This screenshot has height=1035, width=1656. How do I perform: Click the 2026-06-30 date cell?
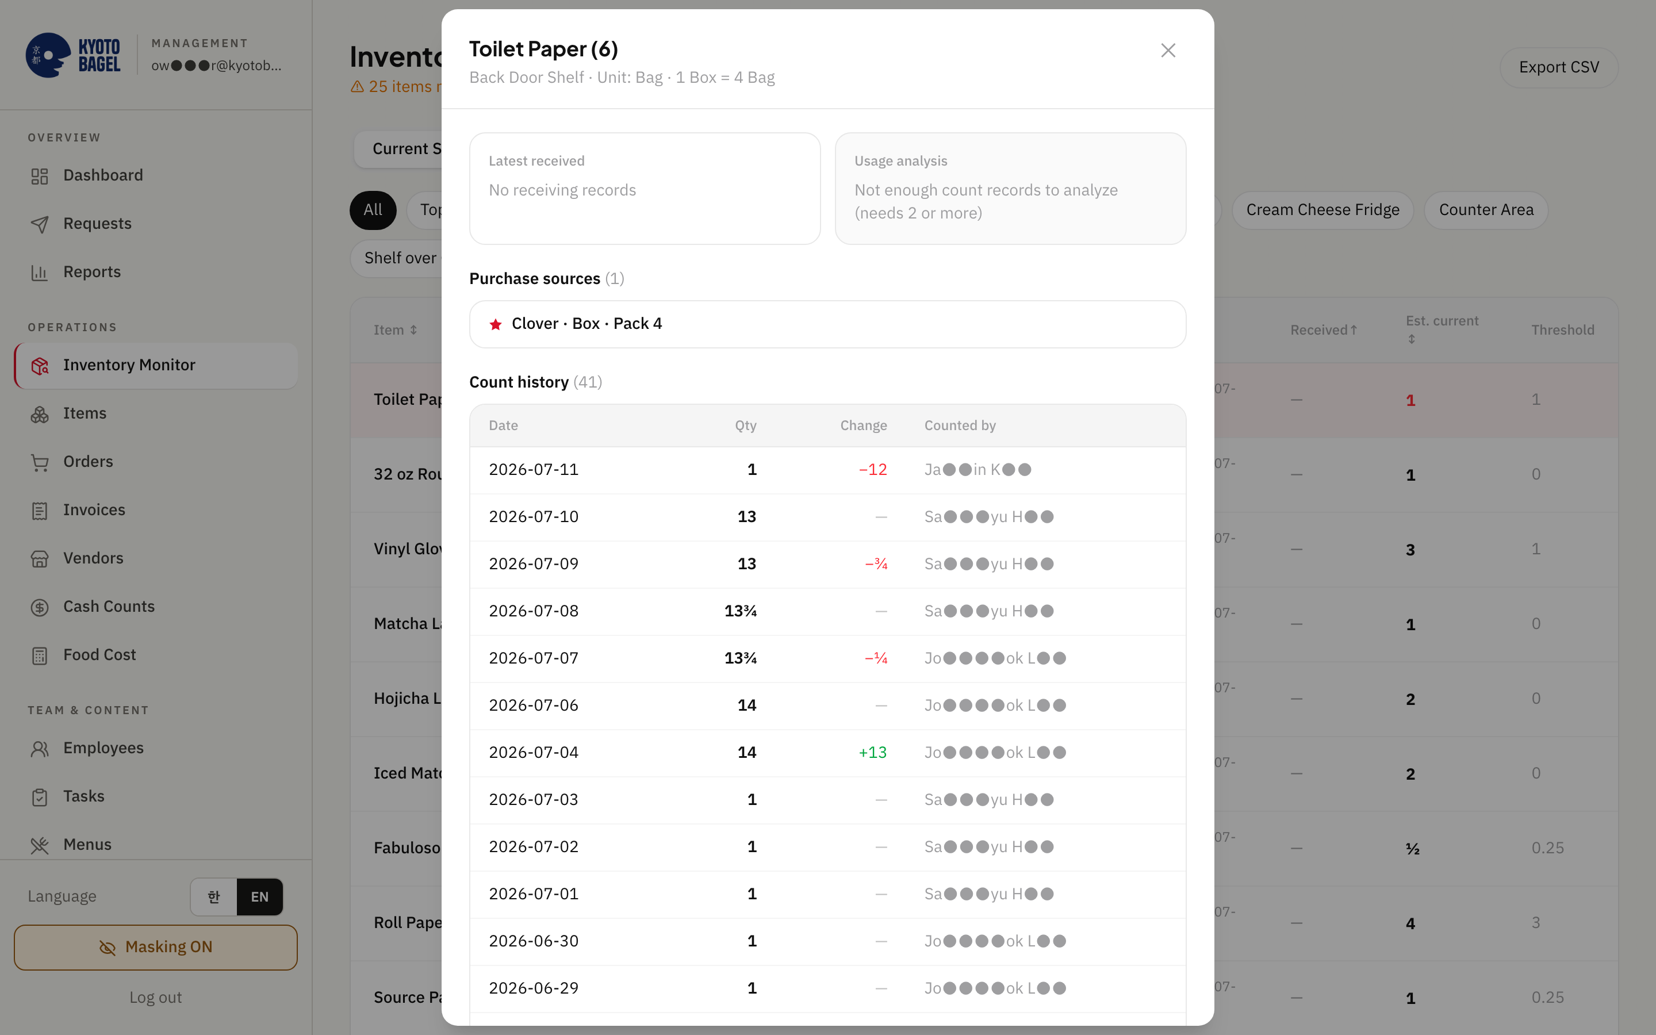[534, 942]
